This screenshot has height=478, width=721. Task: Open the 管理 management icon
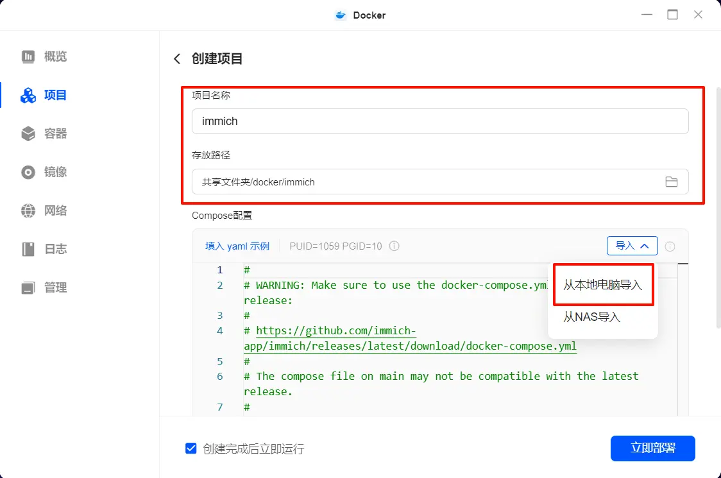pos(28,287)
